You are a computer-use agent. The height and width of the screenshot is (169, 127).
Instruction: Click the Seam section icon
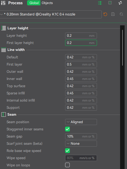pos(3,114)
